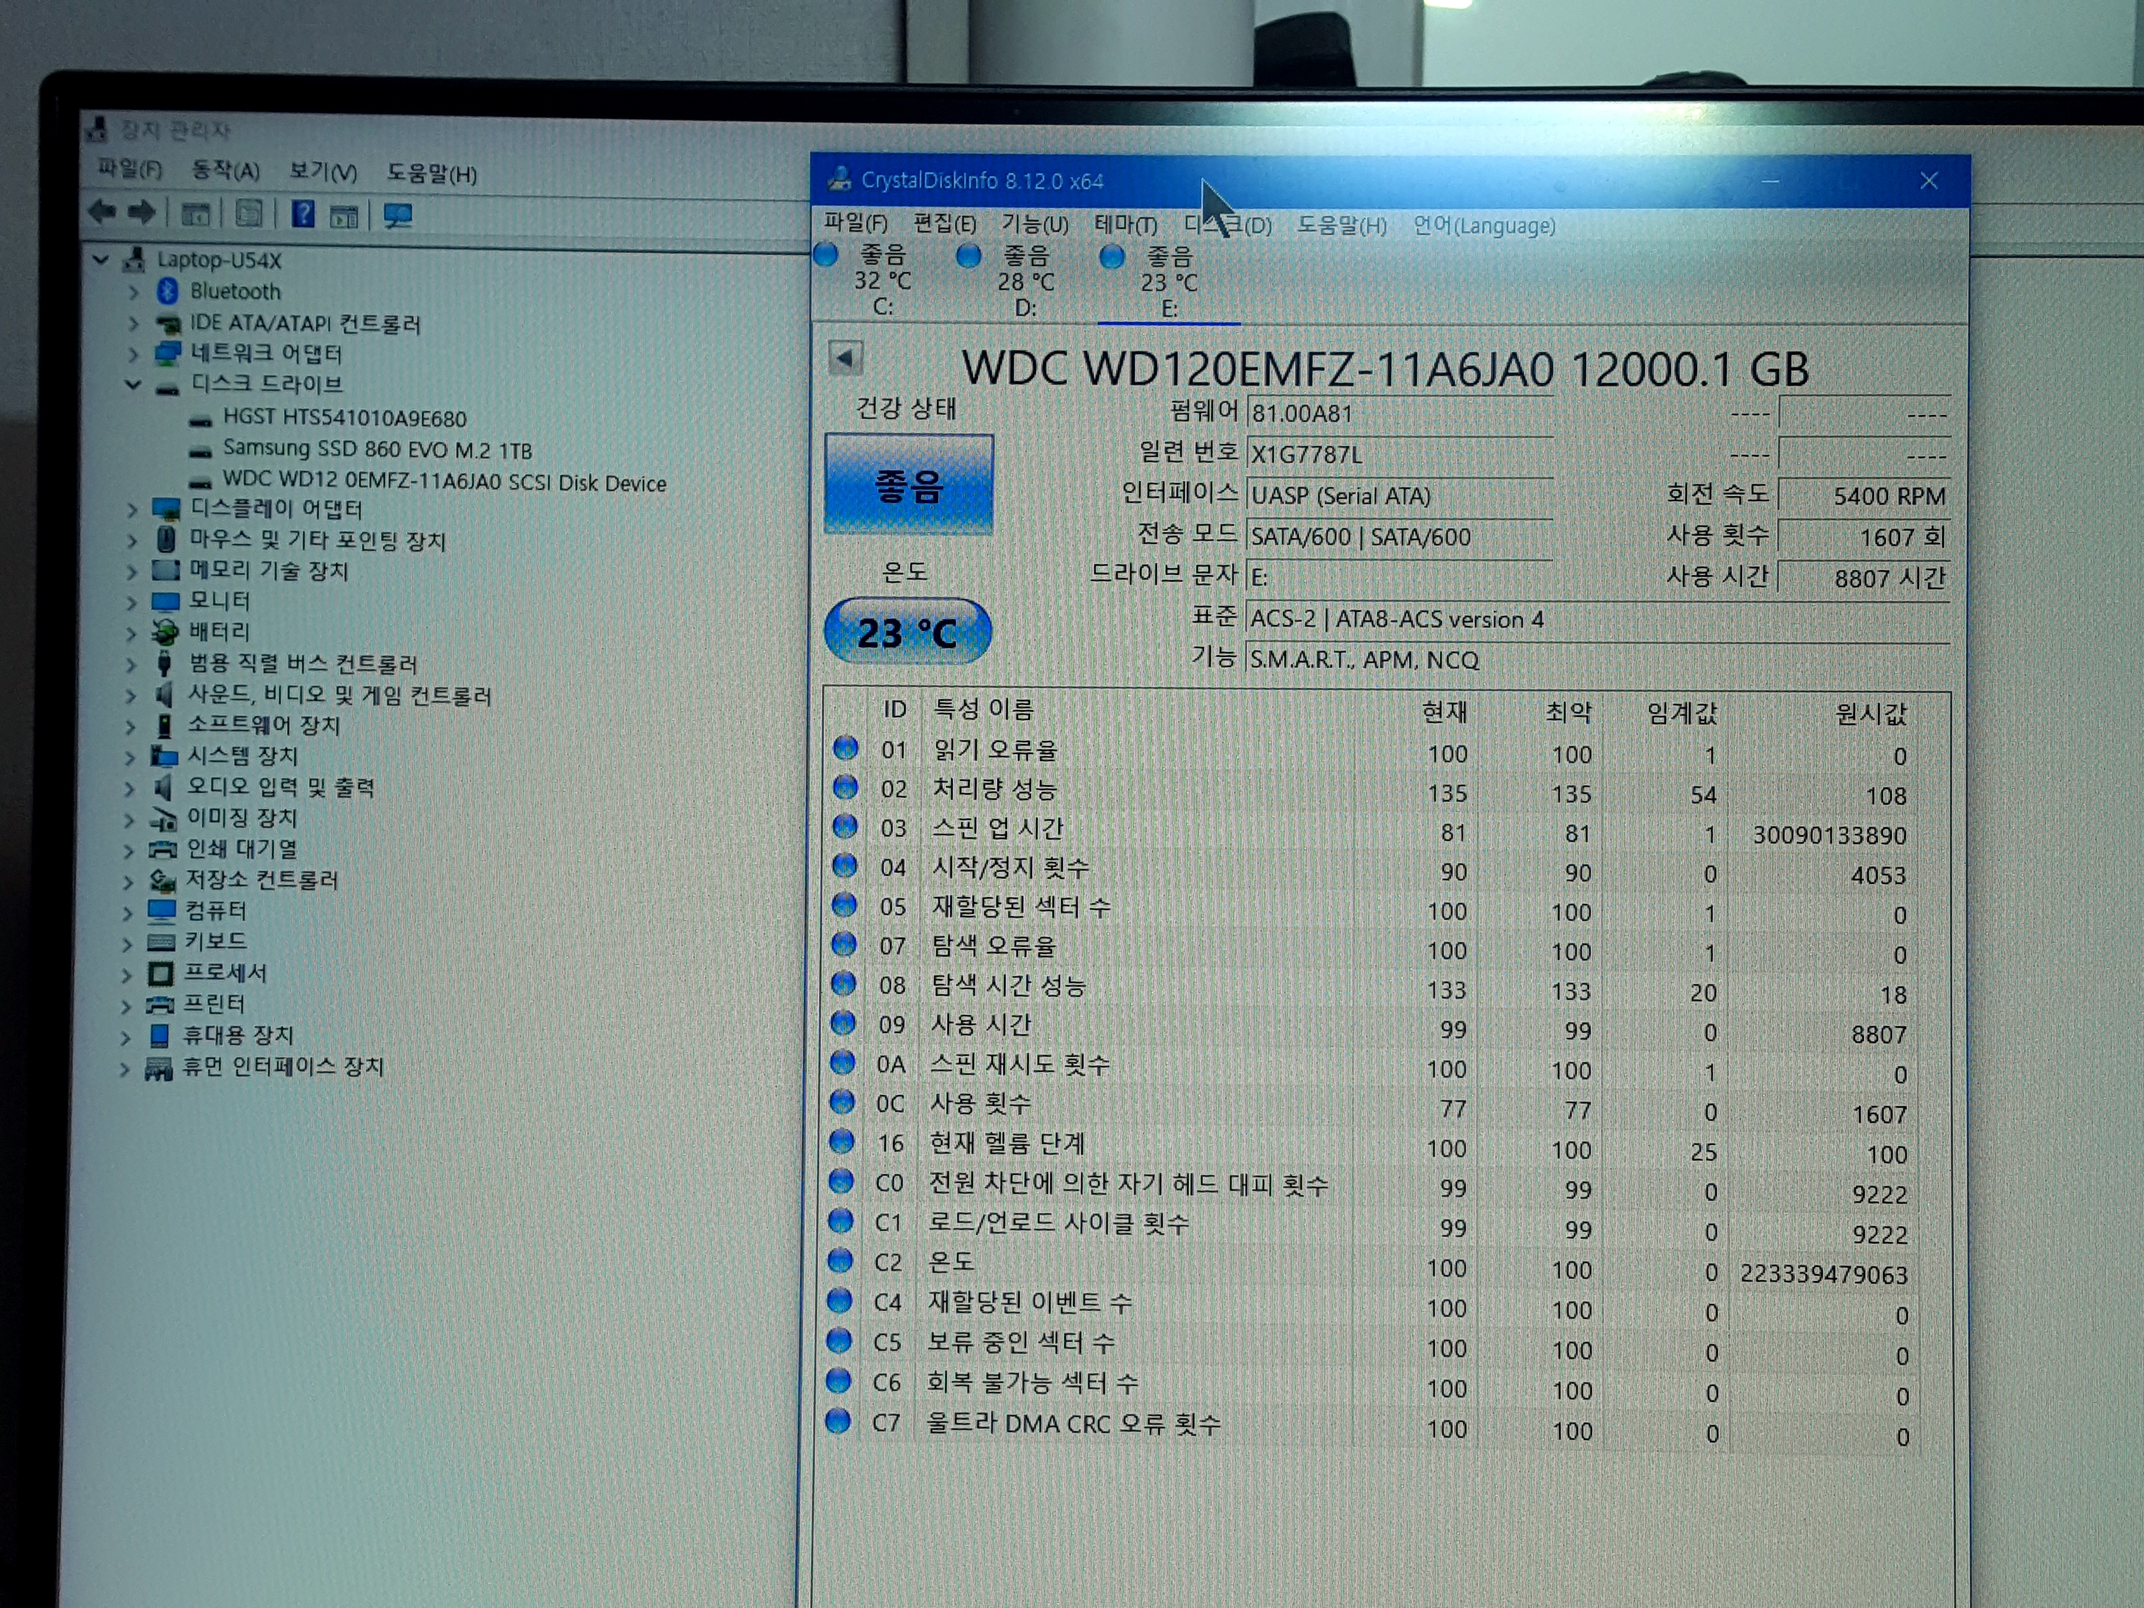
Task: Click the properties toolbar icon in Device Manager
Action: point(249,213)
